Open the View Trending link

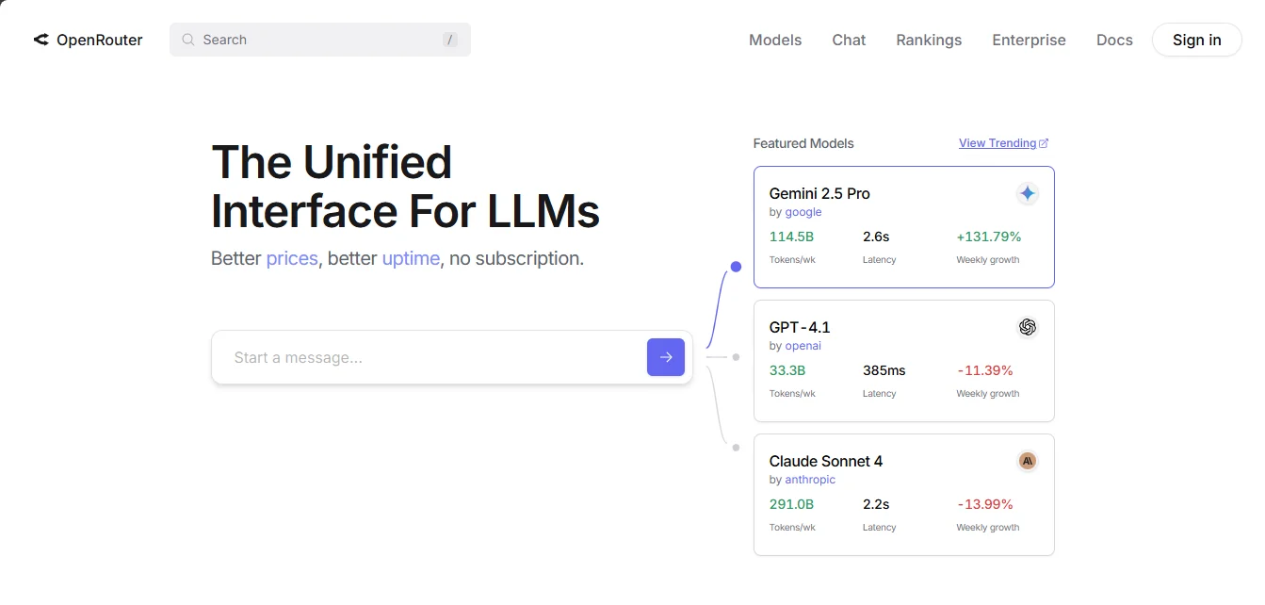pos(997,143)
